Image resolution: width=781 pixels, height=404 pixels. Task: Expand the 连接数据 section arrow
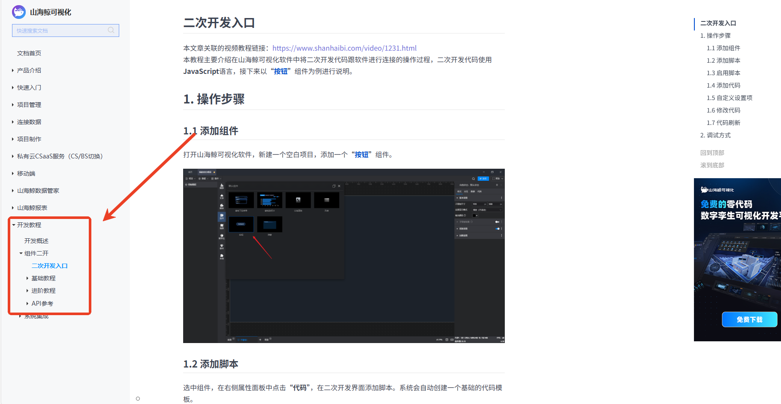[13, 122]
